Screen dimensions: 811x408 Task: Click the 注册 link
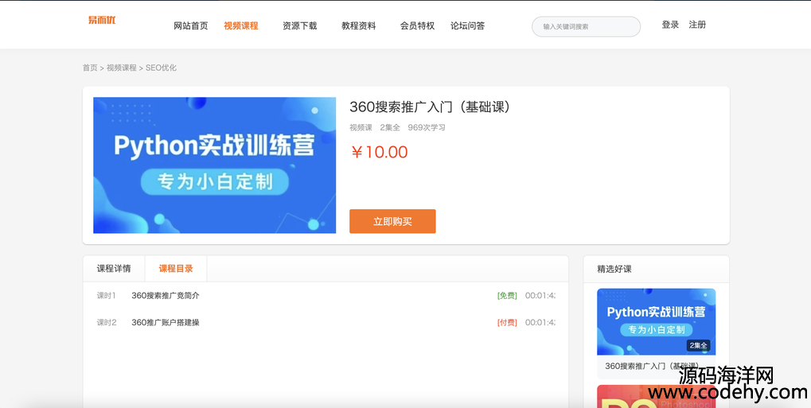click(697, 25)
